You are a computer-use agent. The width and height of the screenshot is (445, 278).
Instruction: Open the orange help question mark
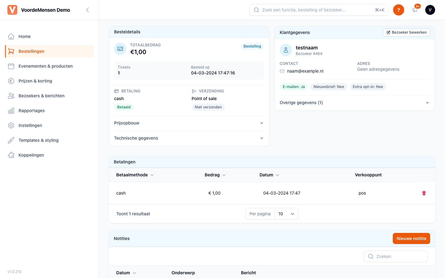(x=399, y=10)
